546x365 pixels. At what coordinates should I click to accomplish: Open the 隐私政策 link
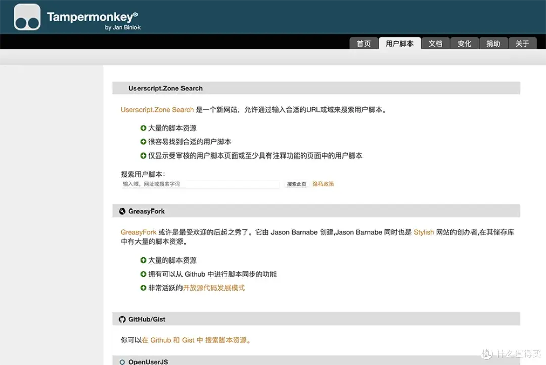click(323, 184)
